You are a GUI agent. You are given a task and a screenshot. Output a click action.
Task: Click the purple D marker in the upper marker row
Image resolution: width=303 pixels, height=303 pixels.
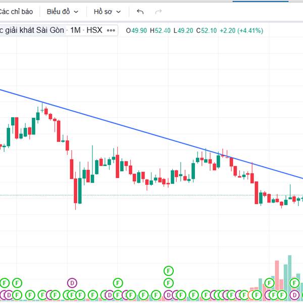click(x=72, y=283)
